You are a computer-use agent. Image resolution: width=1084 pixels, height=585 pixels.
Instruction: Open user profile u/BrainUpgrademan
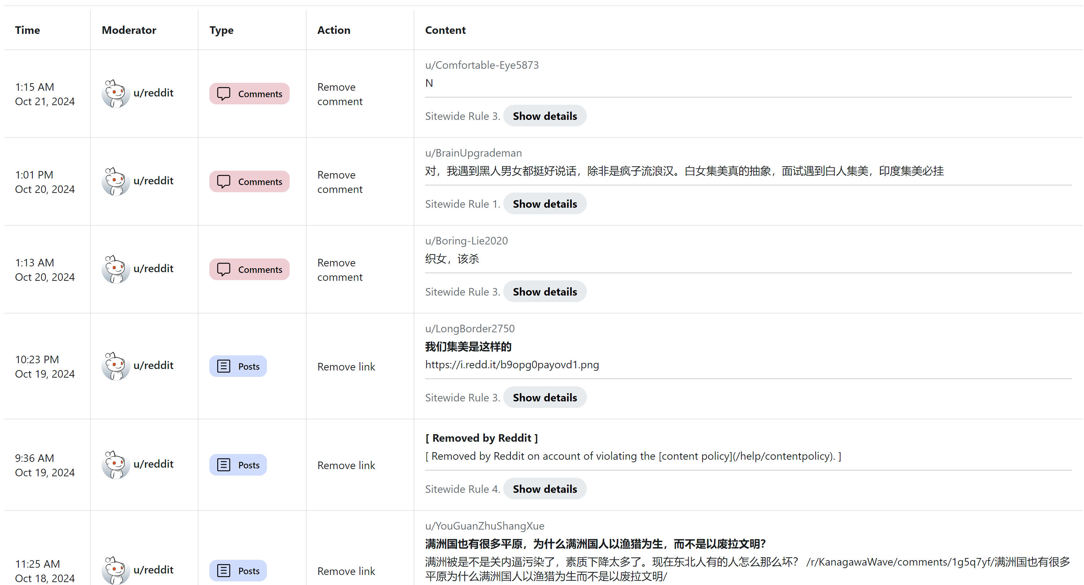473,153
